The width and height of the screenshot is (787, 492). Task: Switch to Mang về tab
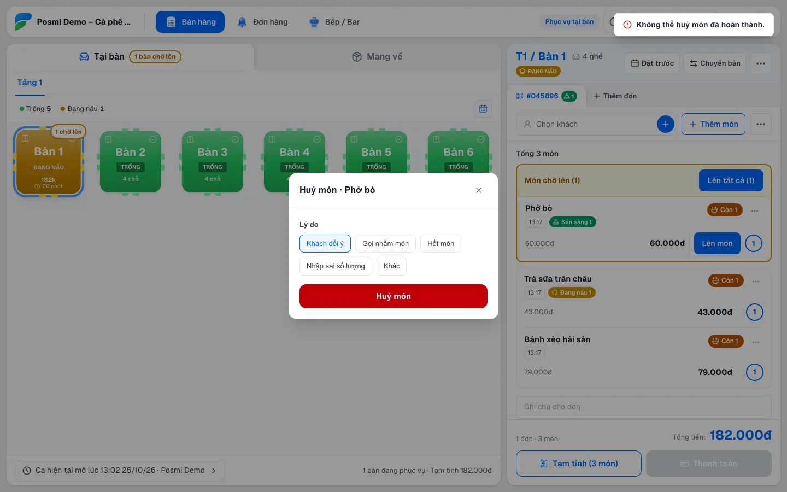tap(377, 57)
